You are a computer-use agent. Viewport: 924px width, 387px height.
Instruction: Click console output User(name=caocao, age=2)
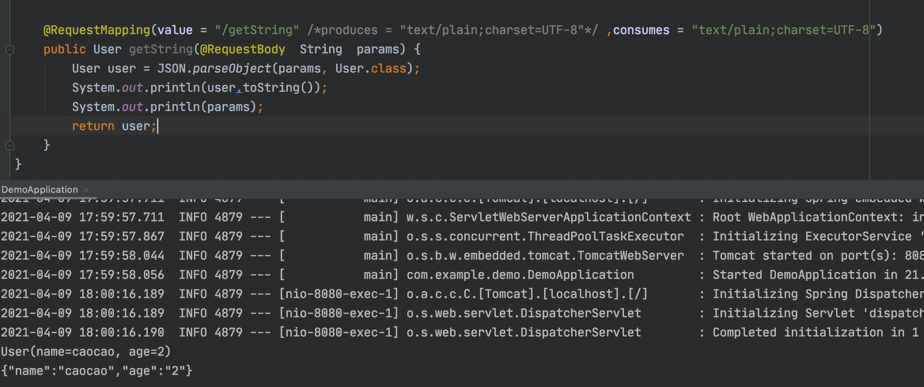coord(86,351)
